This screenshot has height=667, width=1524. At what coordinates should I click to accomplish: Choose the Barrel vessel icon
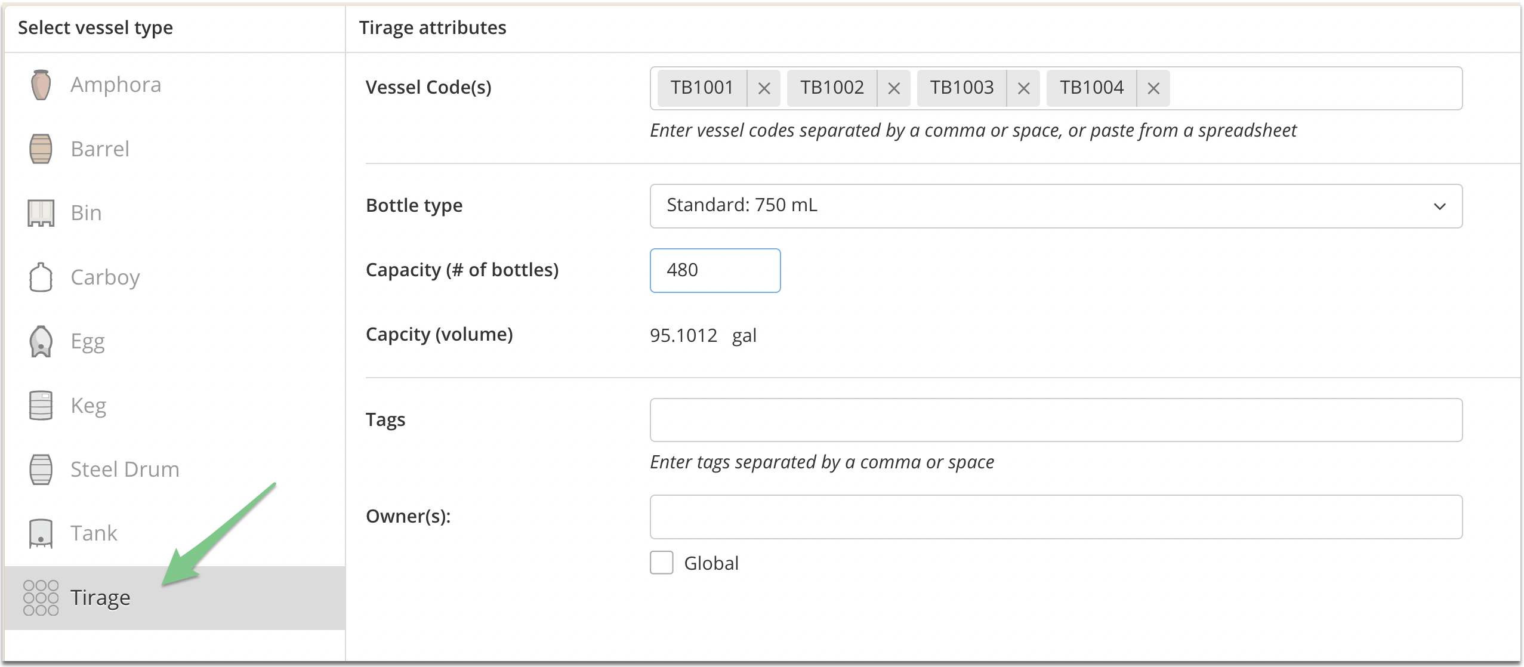[x=41, y=149]
